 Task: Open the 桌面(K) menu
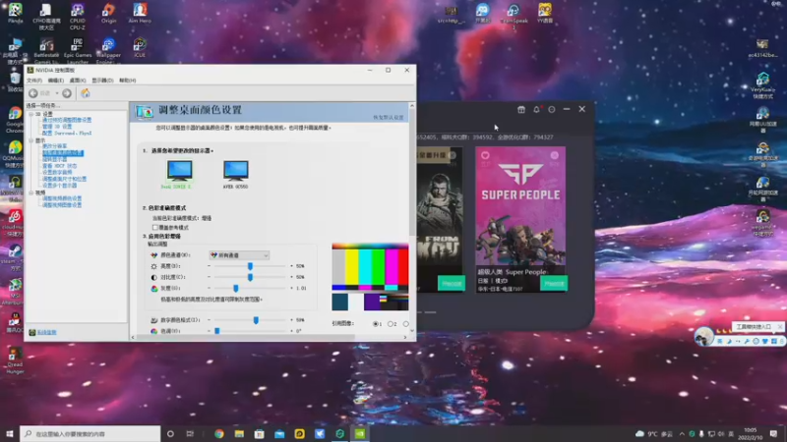78,81
